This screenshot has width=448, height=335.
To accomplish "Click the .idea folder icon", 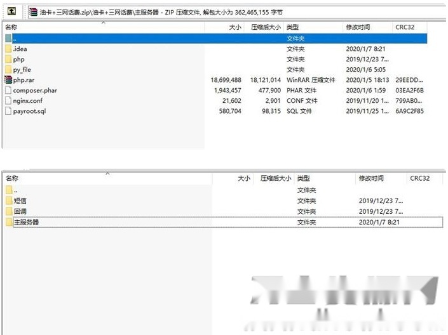I will [8, 49].
